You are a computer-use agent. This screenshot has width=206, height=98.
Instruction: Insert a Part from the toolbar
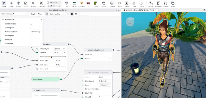click(x=66, y=3)
